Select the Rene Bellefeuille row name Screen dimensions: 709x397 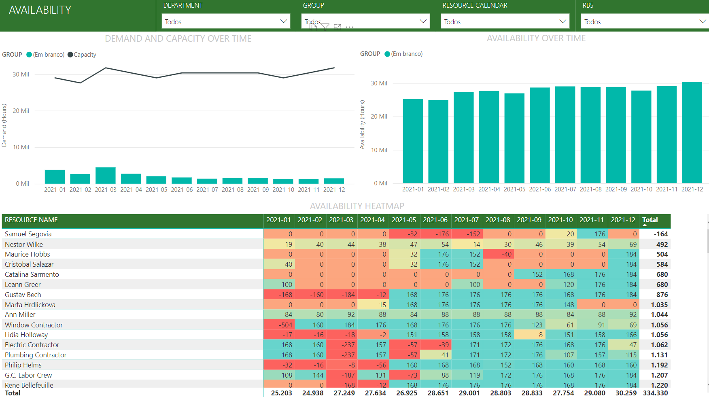pos(29,385)
